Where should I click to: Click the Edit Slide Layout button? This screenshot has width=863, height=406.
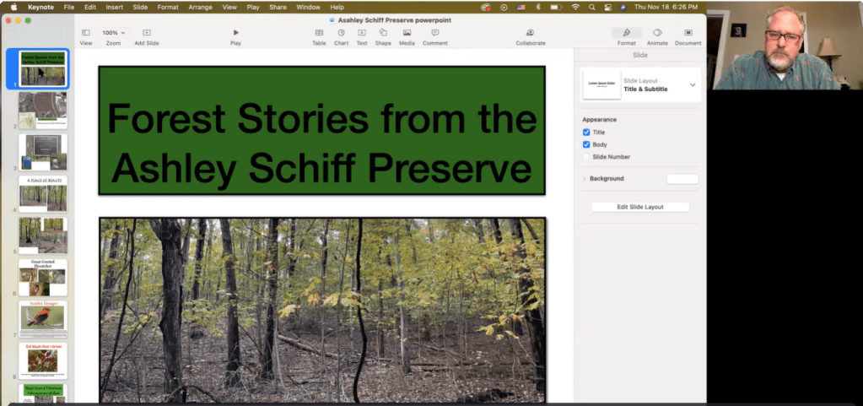(639, 207)
